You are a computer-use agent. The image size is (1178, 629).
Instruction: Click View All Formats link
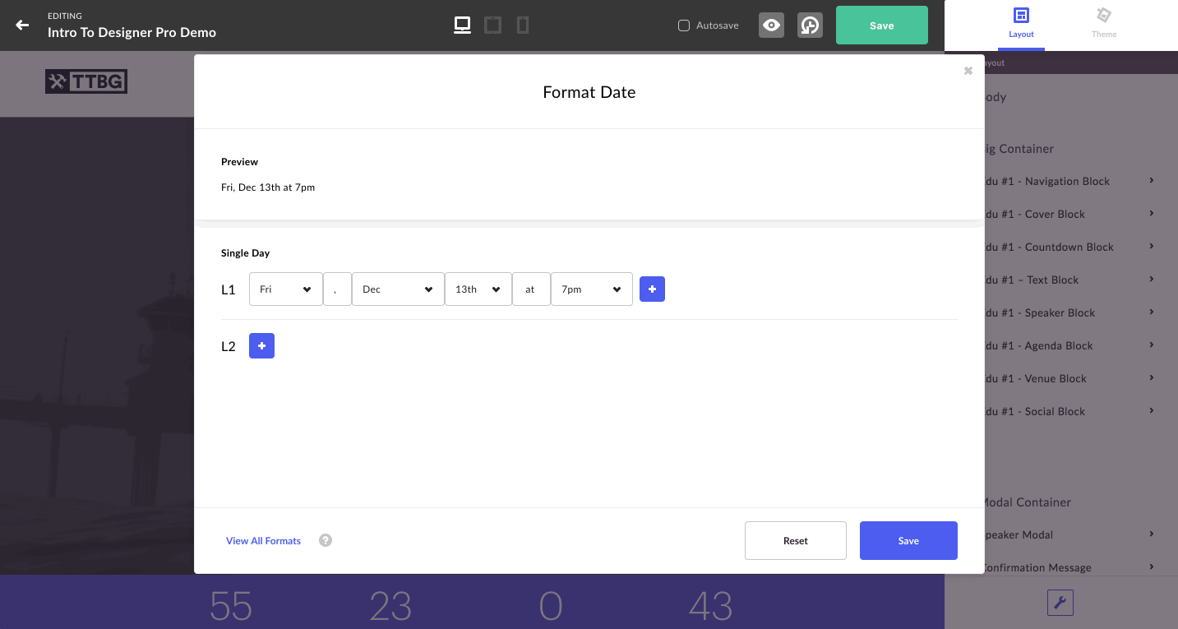pyautogui.click(x=263, y=541)
